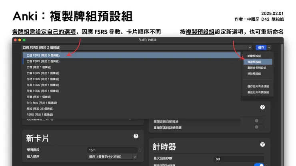
Task: Choose 儲存至所有子牌組 menu entry
Action: 258,86
